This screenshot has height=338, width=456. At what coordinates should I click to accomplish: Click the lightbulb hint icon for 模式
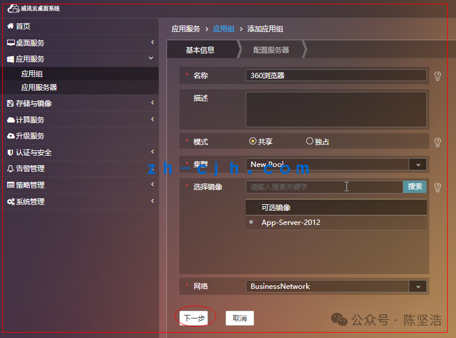(438, 143)
